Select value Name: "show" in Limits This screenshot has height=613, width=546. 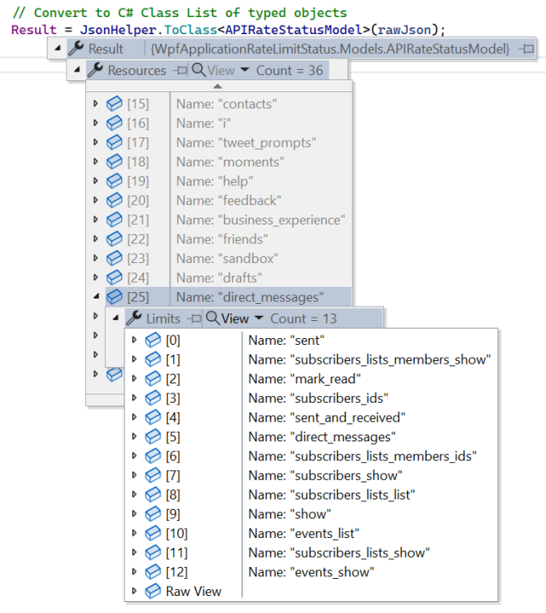[x=290, y=514]
